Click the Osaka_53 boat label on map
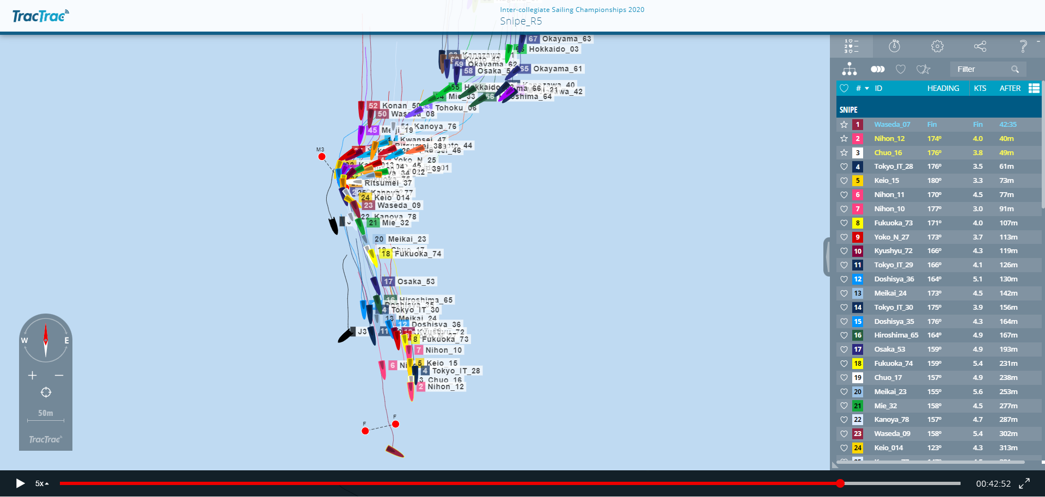Viewport: 1045px width, 497px height. click(416, 281)
